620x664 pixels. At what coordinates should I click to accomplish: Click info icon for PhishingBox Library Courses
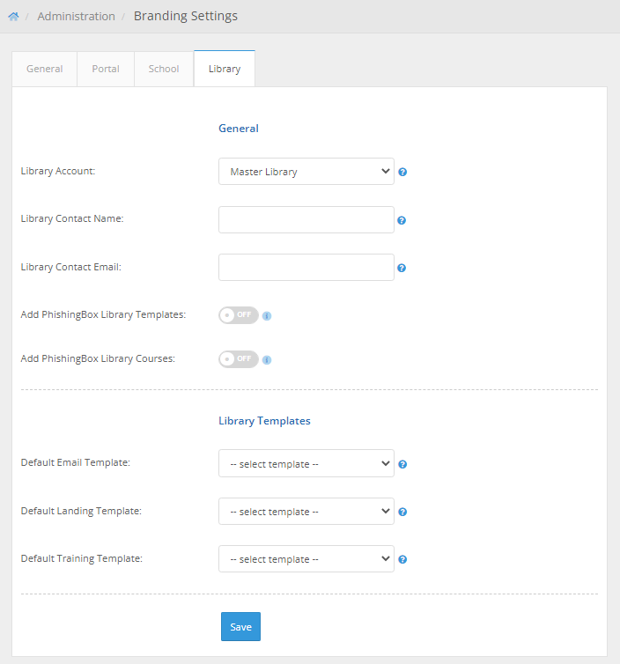click(x=267, y=359)
